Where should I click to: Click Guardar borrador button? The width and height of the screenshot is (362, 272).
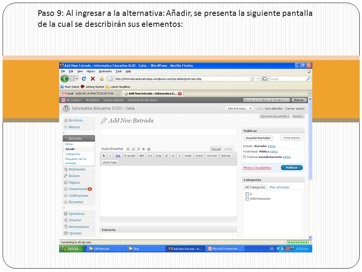pyautogui.click(x=258, y=138)
